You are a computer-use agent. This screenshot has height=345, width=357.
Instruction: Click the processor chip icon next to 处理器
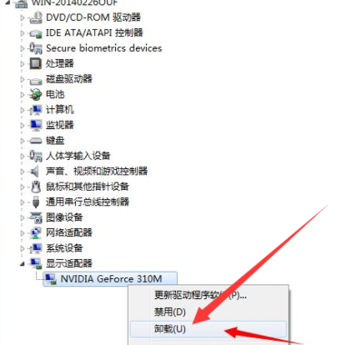36,63
